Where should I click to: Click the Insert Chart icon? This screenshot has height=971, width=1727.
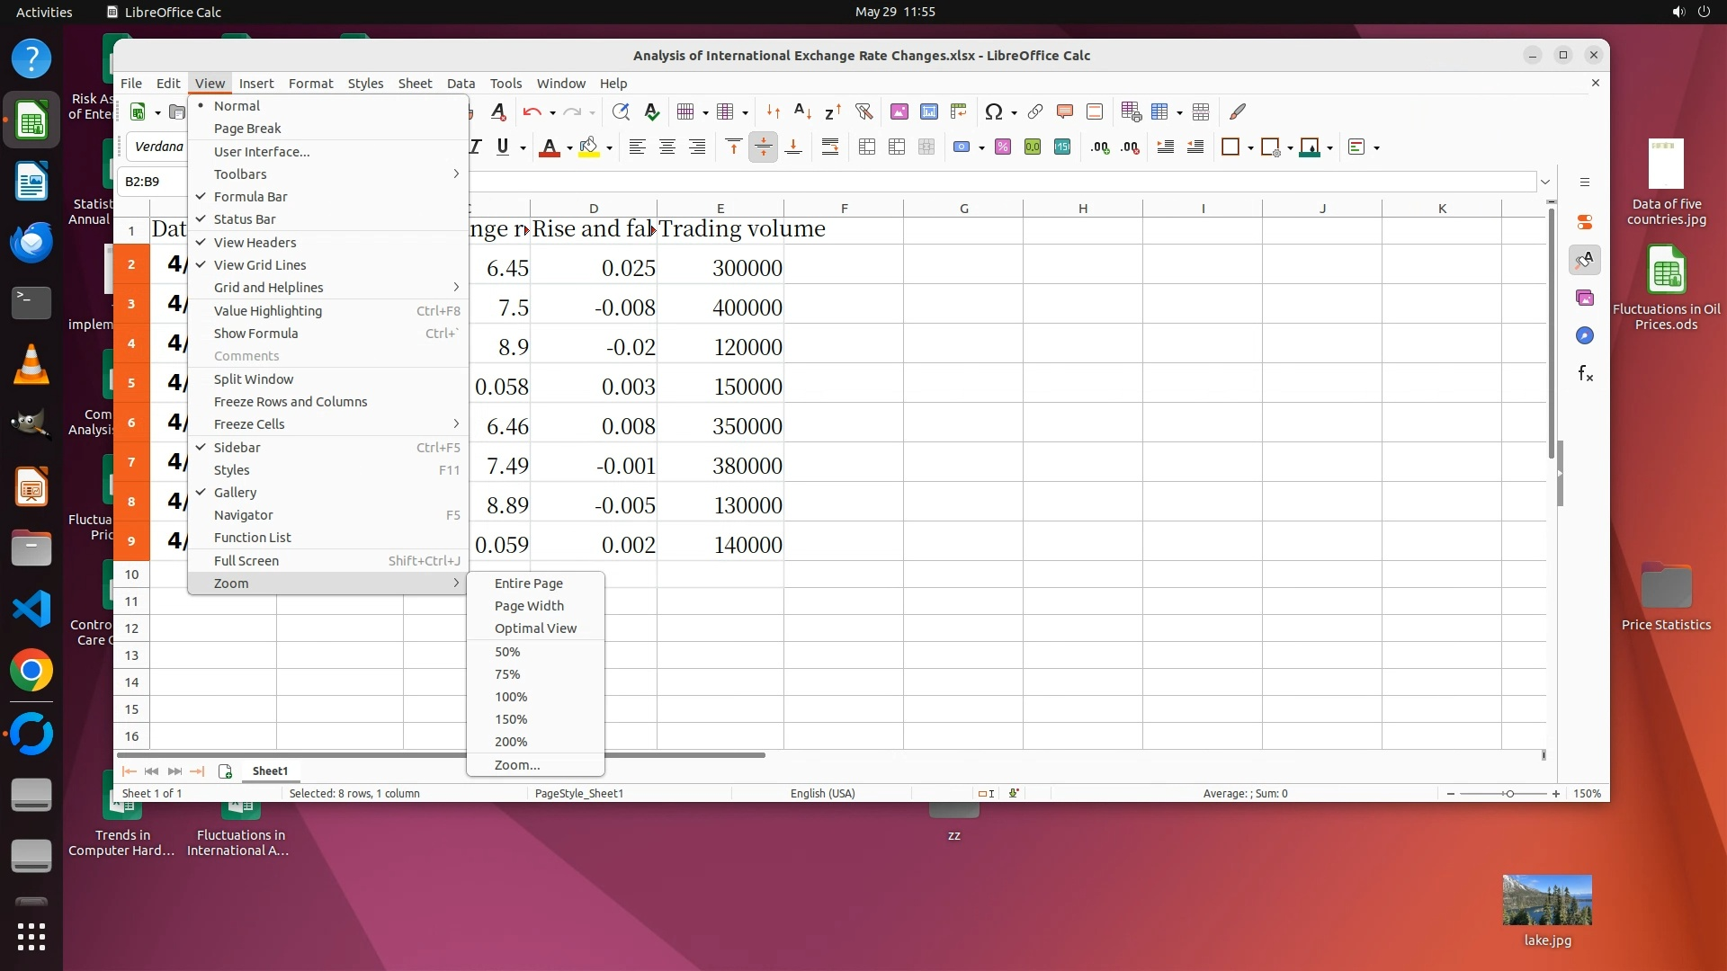[928, 111]
